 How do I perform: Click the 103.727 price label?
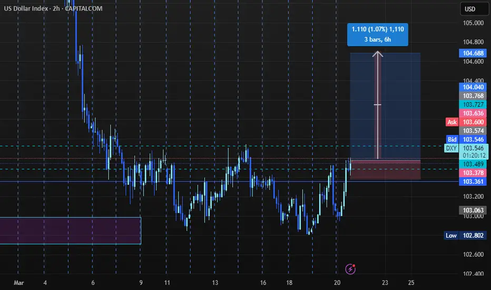473,104
